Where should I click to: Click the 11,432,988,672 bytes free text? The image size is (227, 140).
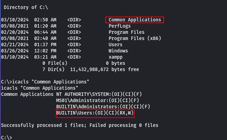(105, 70)
